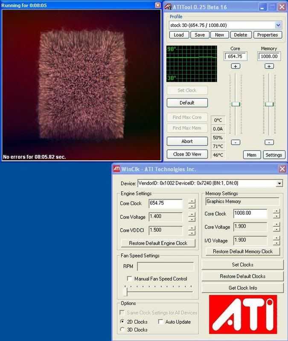
Task: Step Core VDDCI up arrow
Action: (192, 228)
